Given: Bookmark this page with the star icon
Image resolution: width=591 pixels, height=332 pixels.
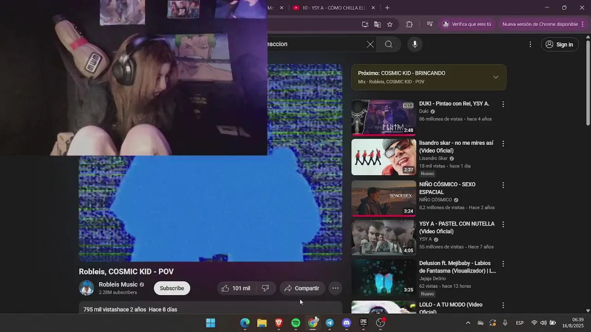Looking at the screenshot, I should [390, 24].
